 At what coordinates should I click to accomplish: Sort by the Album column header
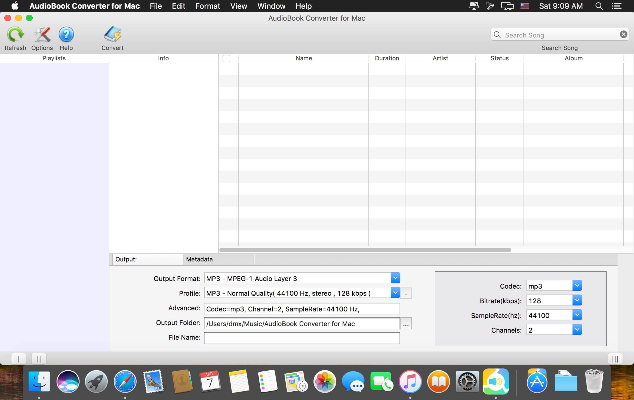point(574,58)
